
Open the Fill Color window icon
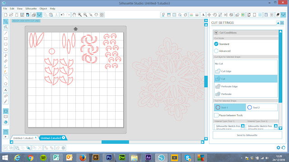pyautogui.click(x=169, y=15)
